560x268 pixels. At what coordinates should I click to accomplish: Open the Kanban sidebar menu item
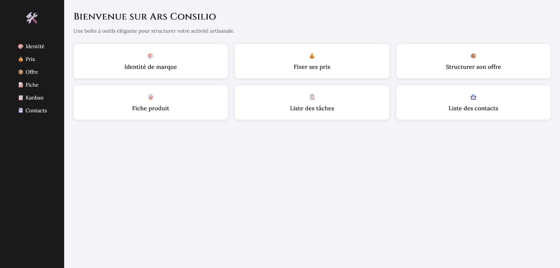coord(34,98)
